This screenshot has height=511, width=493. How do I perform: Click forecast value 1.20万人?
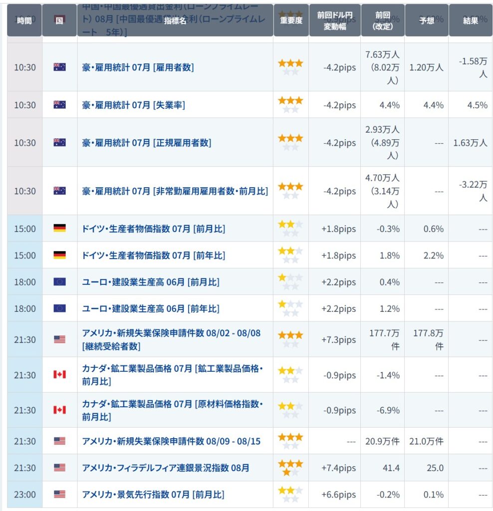[x=426, y=67]
